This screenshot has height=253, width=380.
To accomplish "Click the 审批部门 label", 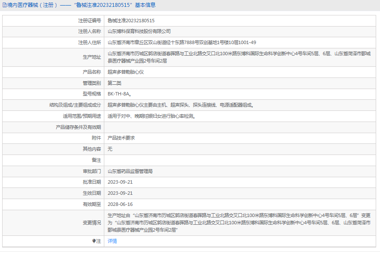I will point(92,171).
